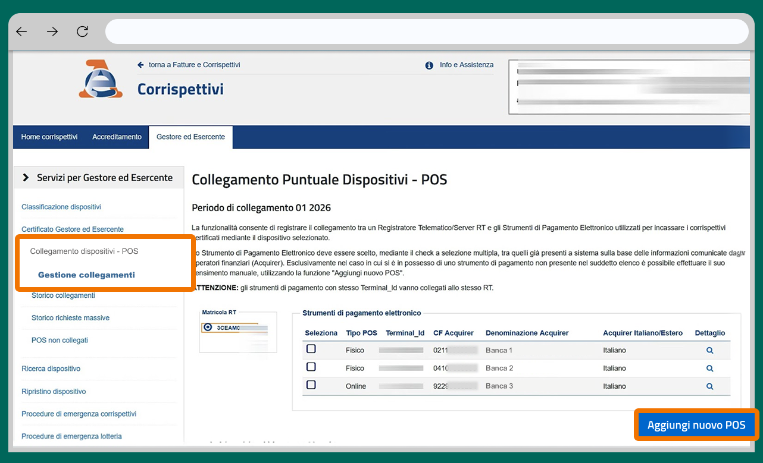
Task: Click the Aggiungi nuovo POS button
Action: point(696,425)
